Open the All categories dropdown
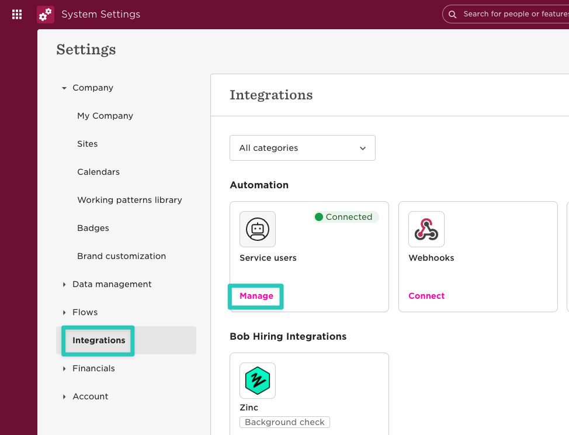569x435 pixels. (303, 148)
